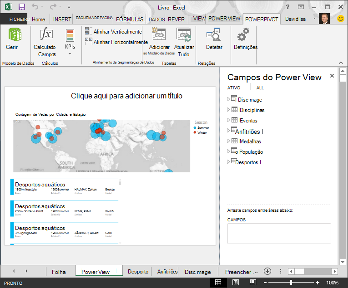Switch to the DADOS tab
Screen dimensions: 348x288
click(x=156, y=20)
